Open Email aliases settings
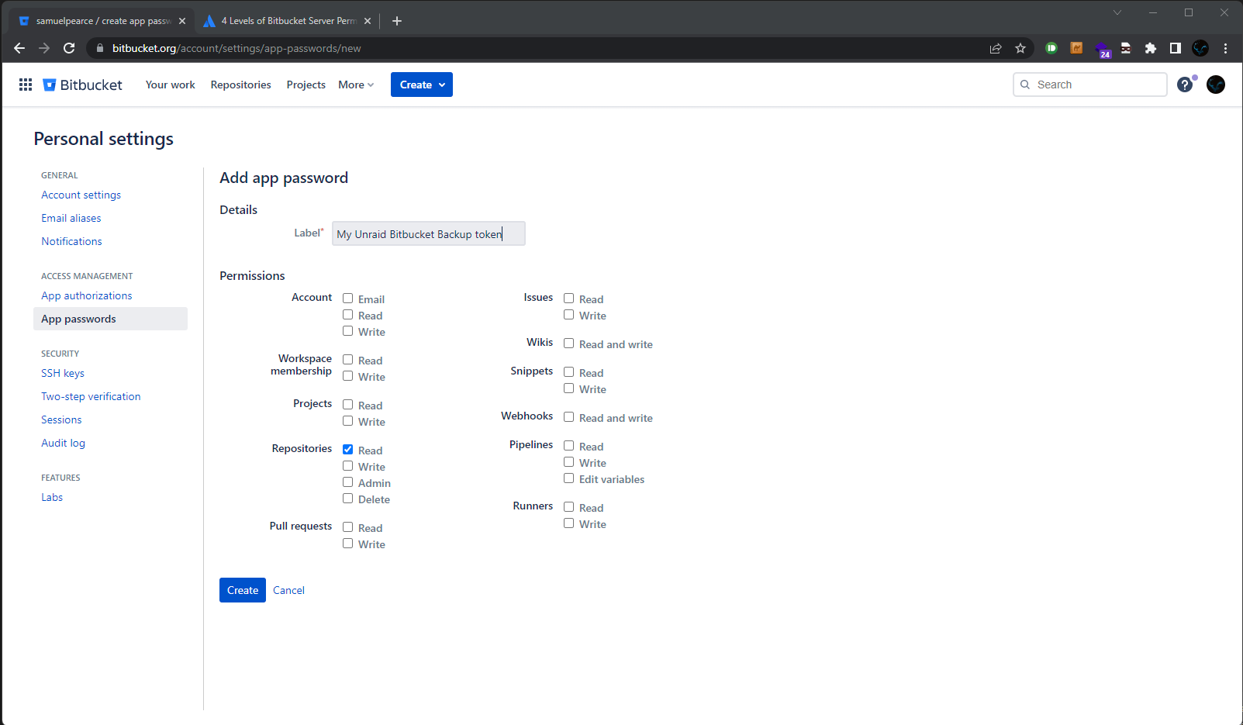1243x725 pixels. pos(71,218)
